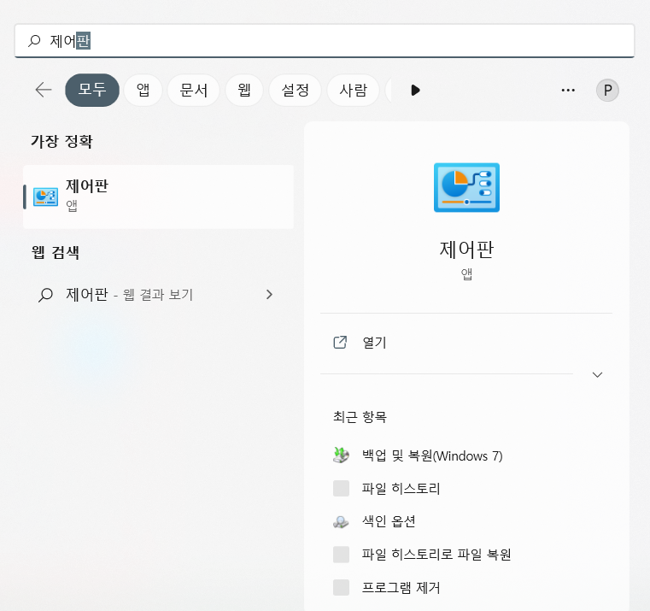Switch to the 설정 filter tab
Screen dimensions: 650x611
point(296,90)
